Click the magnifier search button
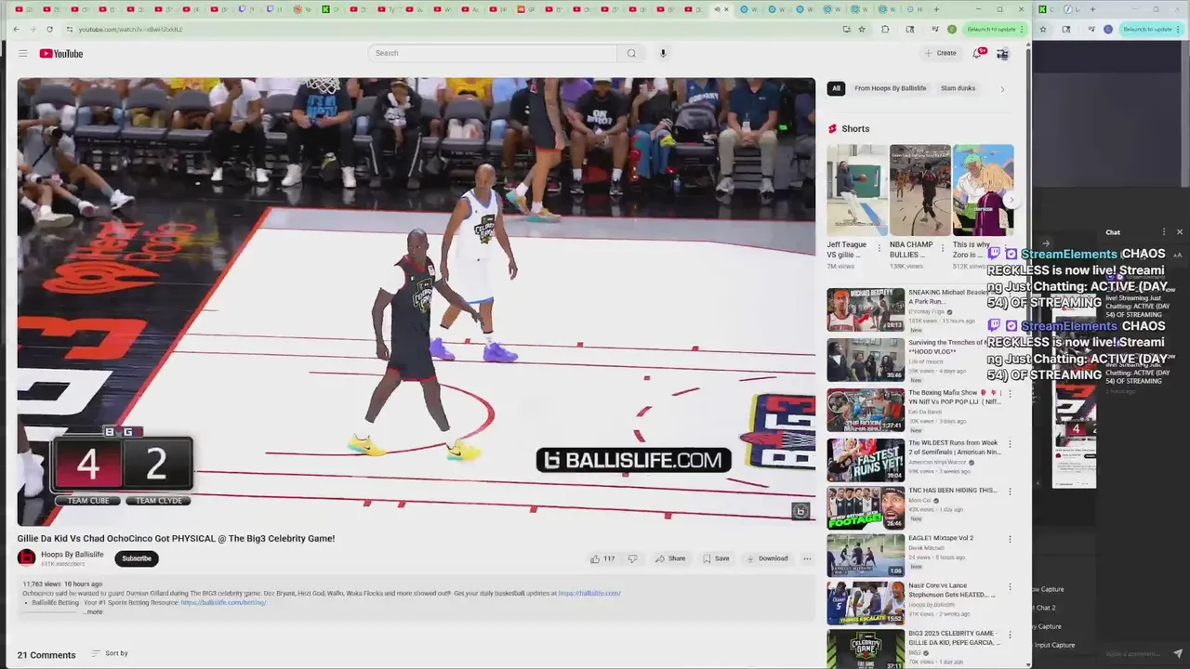1190x669 pixels. 632,53
